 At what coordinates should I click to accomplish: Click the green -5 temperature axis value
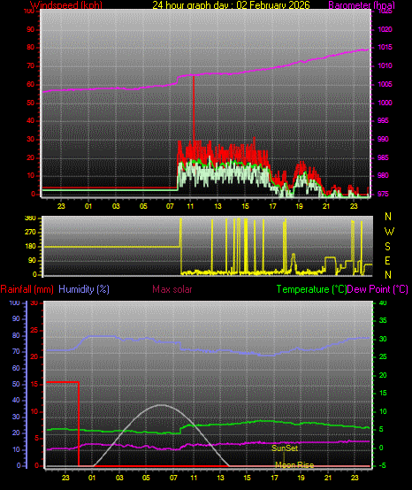click(x=383, y=465)
